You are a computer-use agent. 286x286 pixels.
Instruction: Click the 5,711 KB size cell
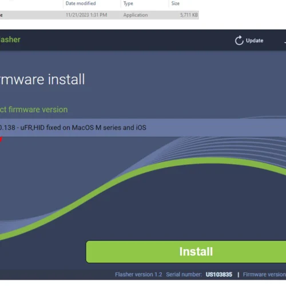click(189, 15)
